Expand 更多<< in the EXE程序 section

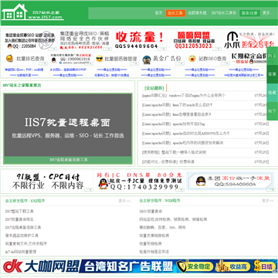point(124,201)
